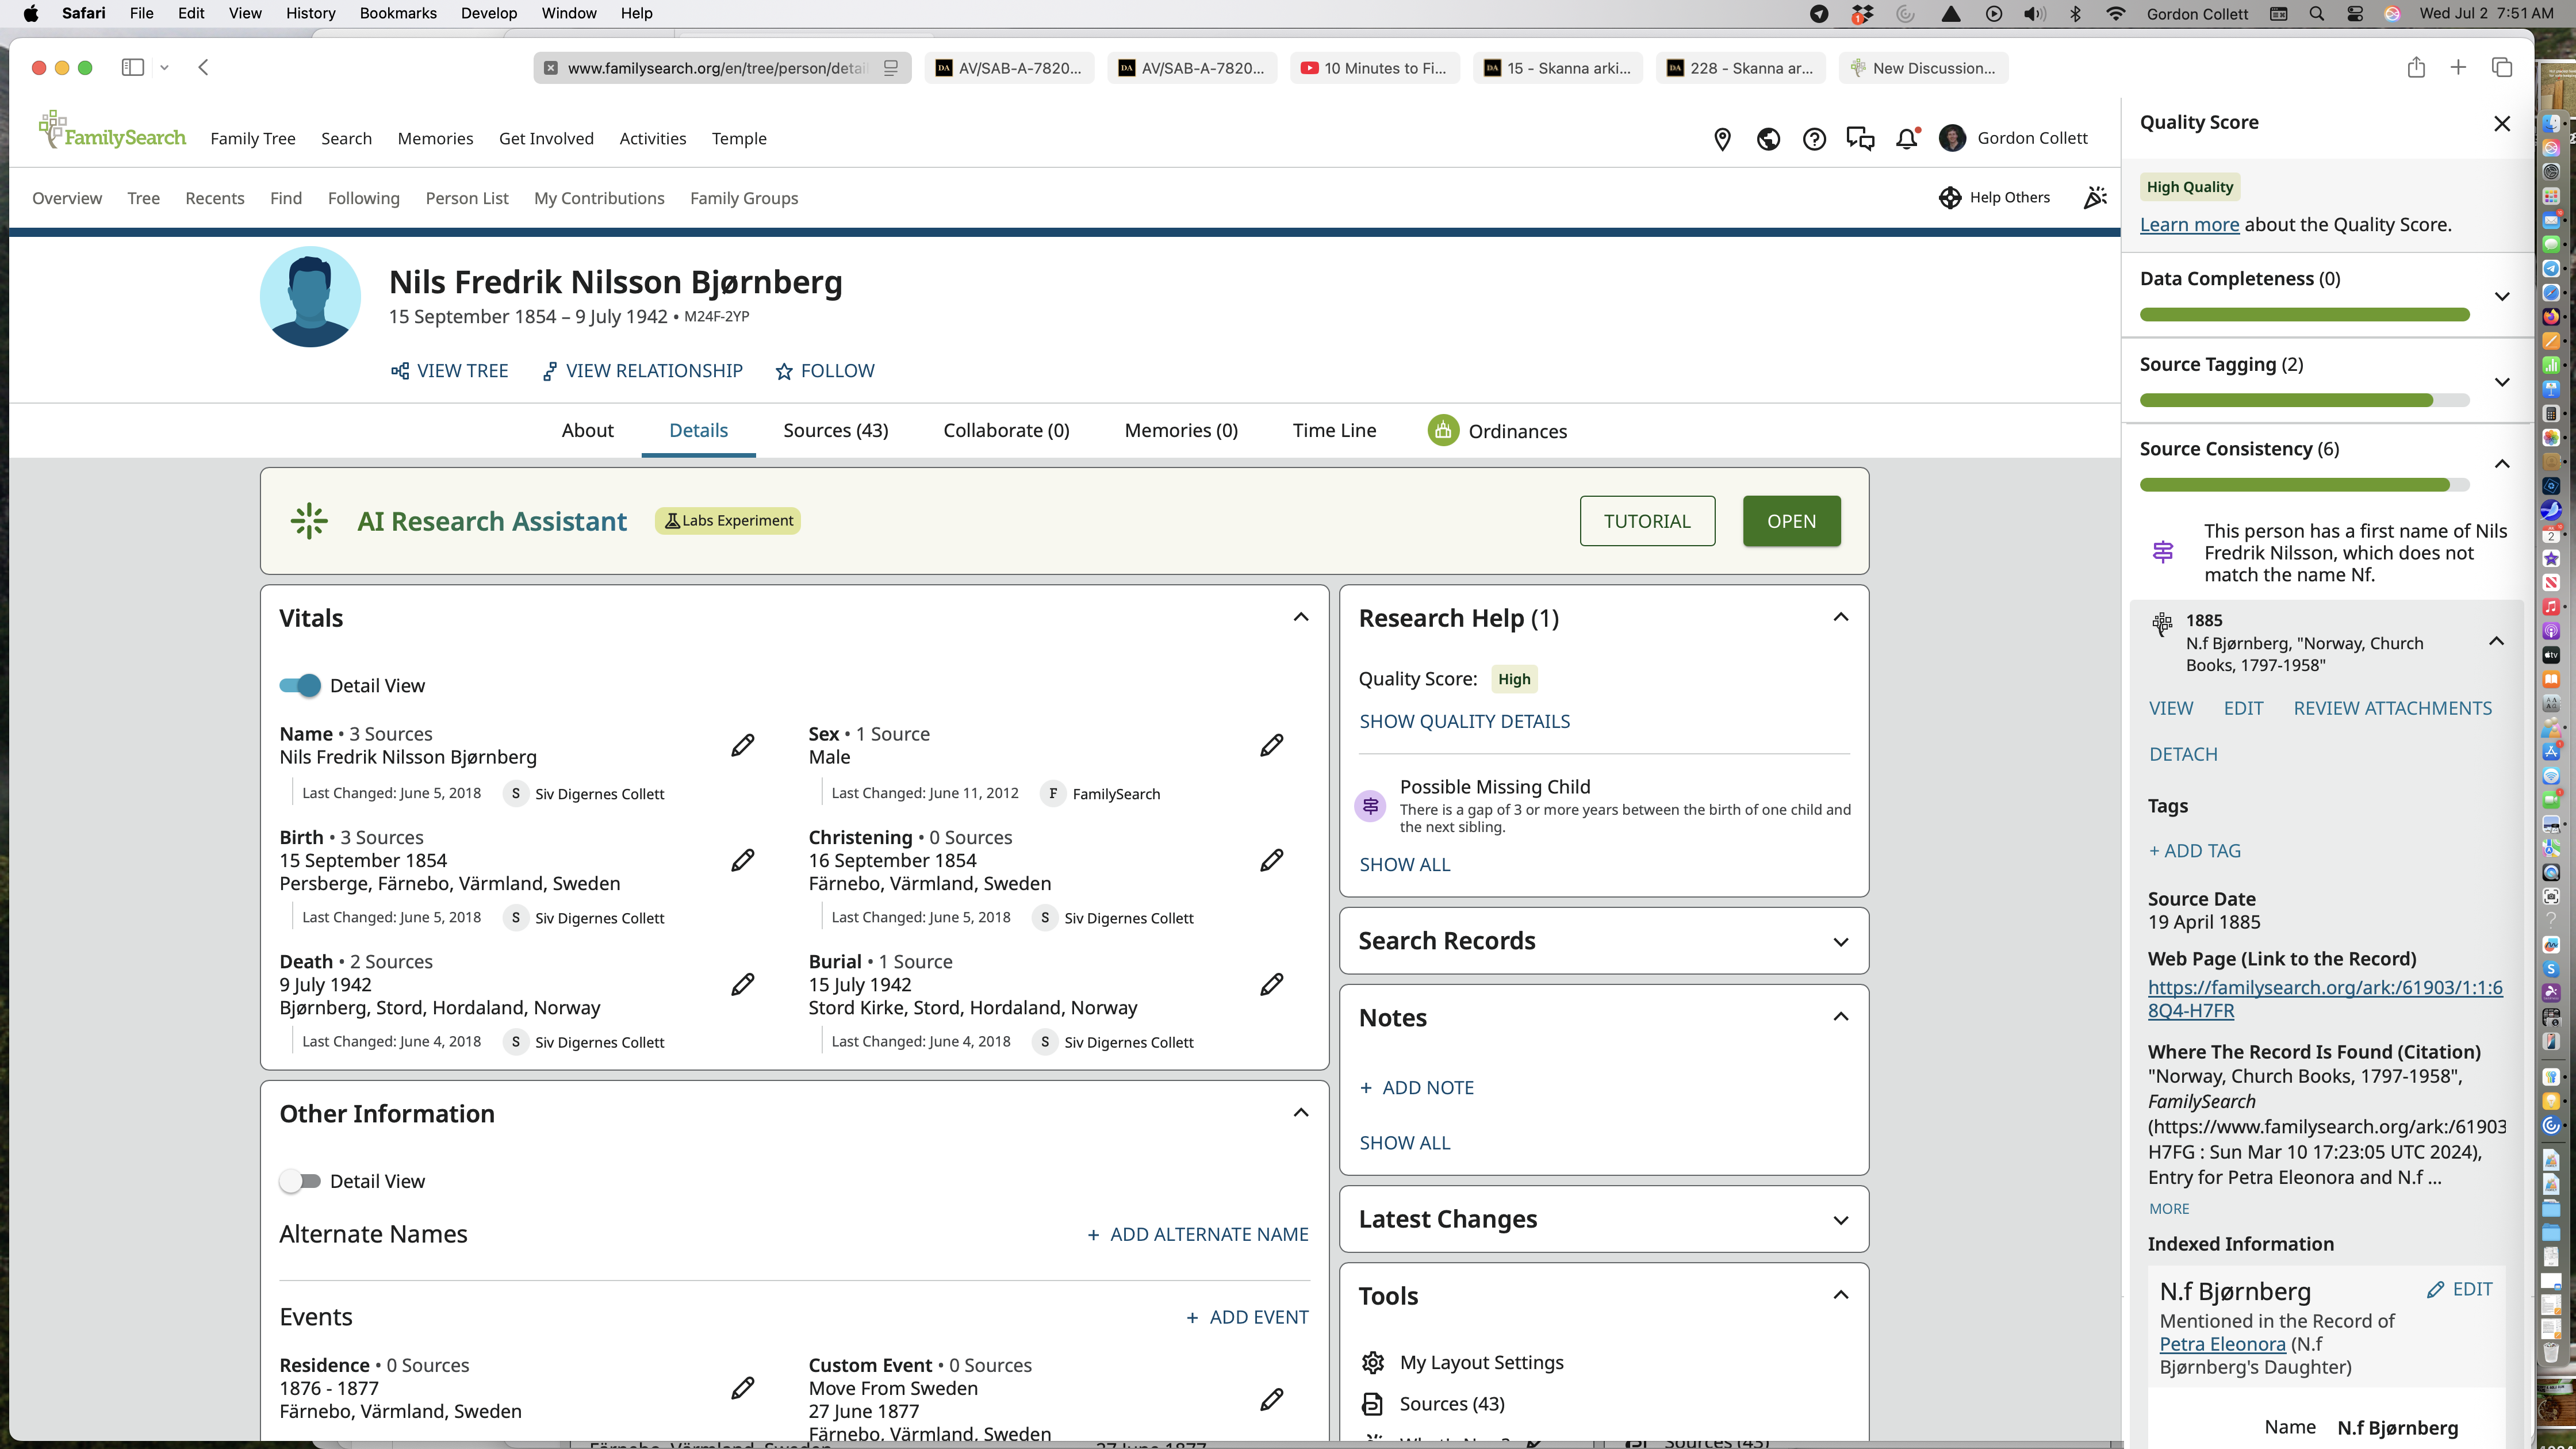Click the map location pin icon

tap(1722, 139)
